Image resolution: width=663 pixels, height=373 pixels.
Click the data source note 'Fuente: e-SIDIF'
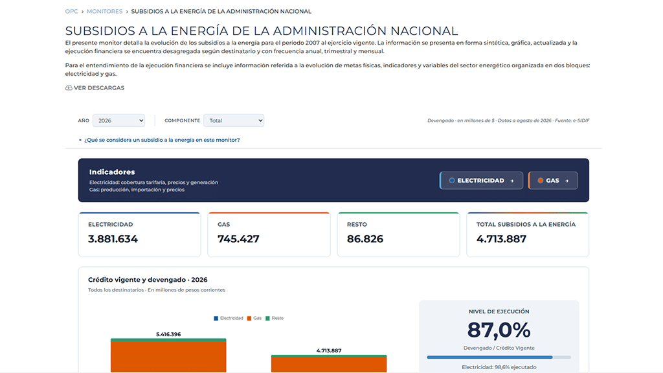point(572,120)
